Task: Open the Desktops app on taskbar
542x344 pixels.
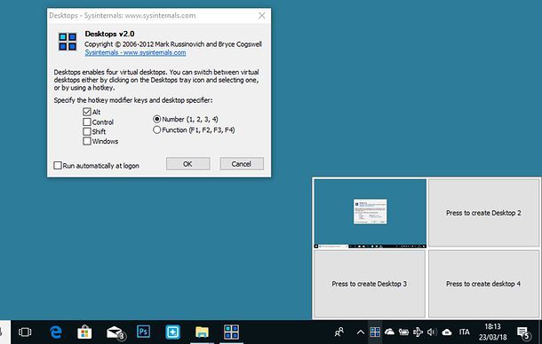Action: (231, 332)
